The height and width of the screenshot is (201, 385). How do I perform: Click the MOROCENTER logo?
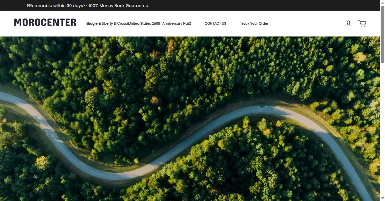click(45, 22)
